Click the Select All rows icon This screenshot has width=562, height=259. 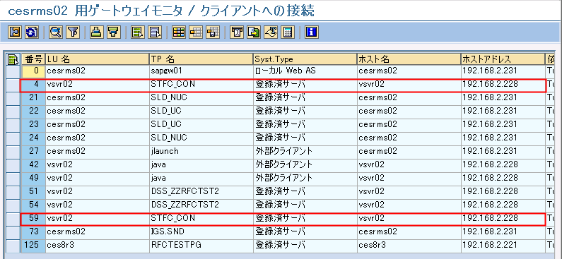click(138, 32)
